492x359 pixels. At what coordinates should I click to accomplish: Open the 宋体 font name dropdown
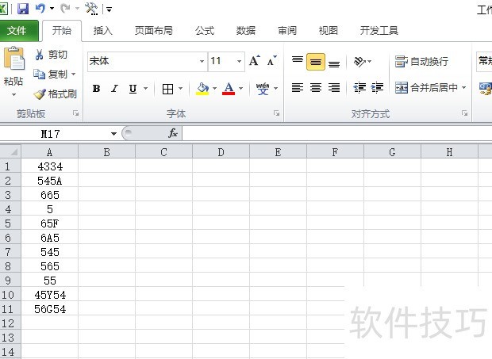click(x=202, y=61)
